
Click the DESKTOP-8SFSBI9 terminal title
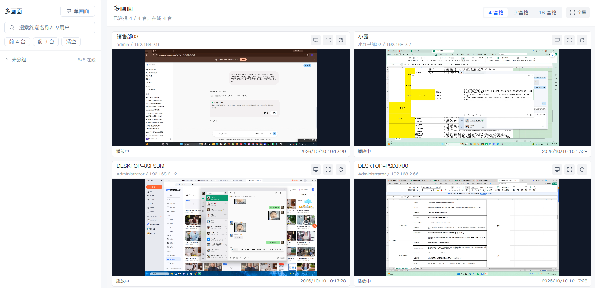pyautogui.click(x=141, y=166)
